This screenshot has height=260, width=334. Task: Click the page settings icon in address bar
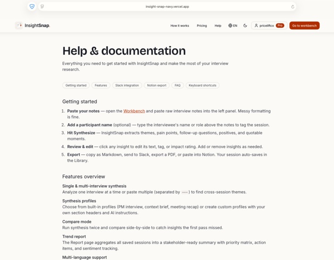pyautogui.click(x=42, y=6)
